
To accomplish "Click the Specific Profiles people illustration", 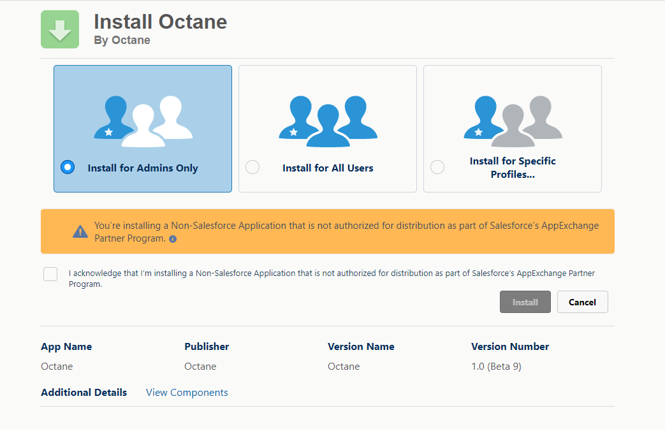I will click(513, 122).
